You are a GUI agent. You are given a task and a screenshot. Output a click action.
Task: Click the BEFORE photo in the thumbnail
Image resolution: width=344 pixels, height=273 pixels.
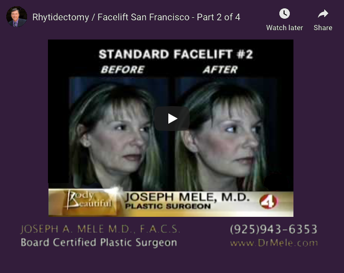118,134
